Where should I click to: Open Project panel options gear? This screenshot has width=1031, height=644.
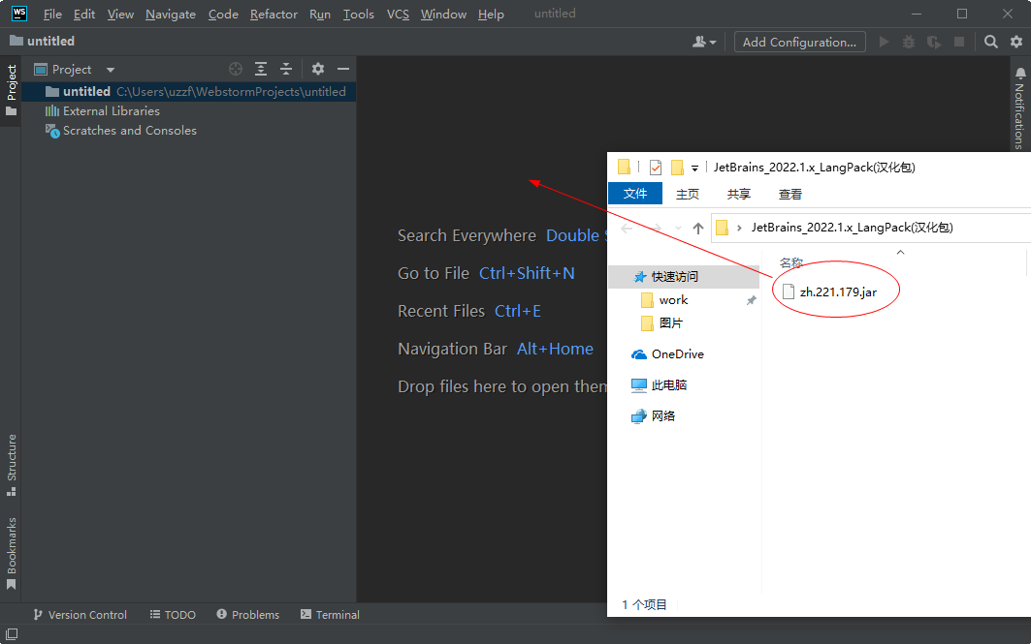(318, 68)
